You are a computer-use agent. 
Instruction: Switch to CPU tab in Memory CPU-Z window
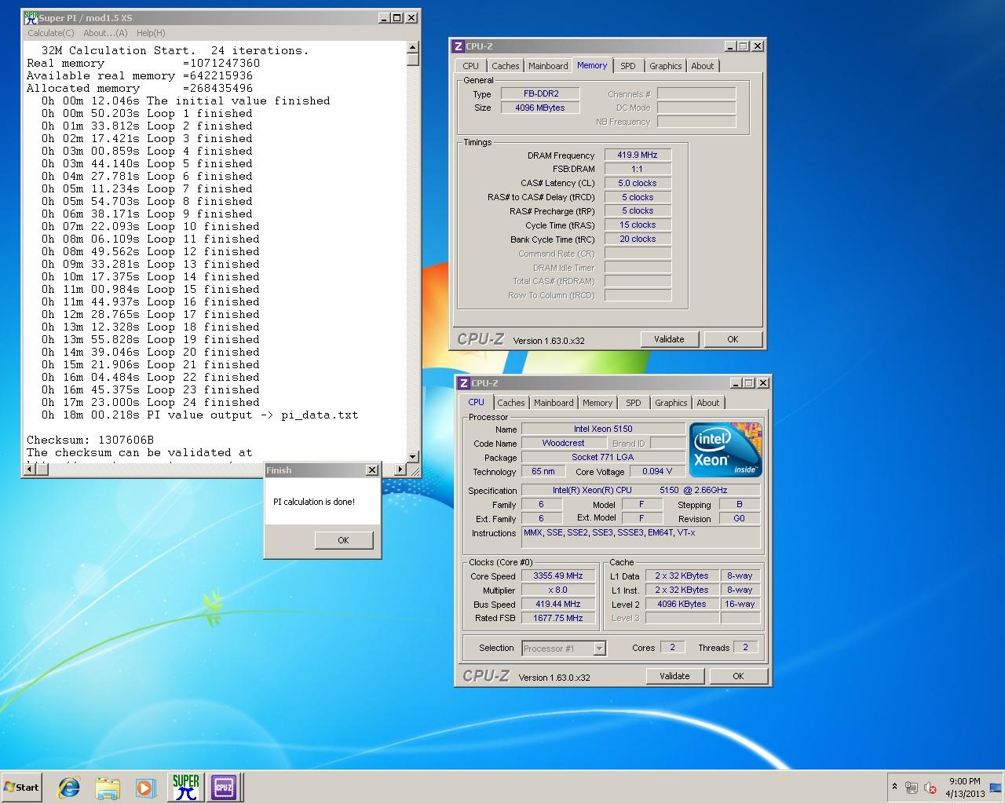tap(470, 66)
